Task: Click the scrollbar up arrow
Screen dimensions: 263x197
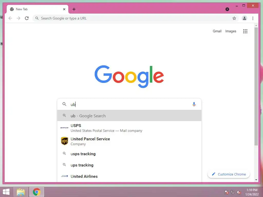Action: [x=256, y=25]
